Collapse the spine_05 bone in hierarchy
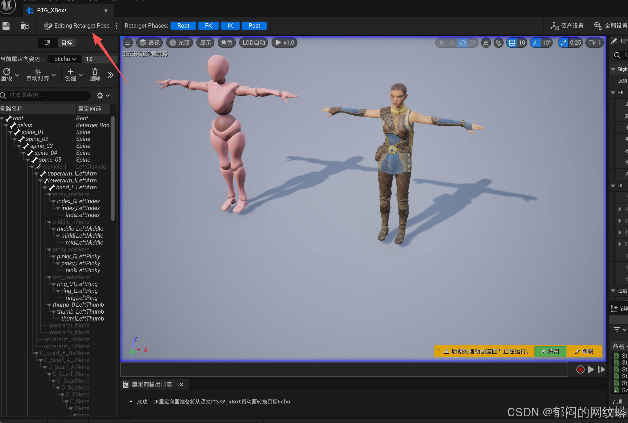This screenshot has width=628, height=423. (x=28, y=160)
